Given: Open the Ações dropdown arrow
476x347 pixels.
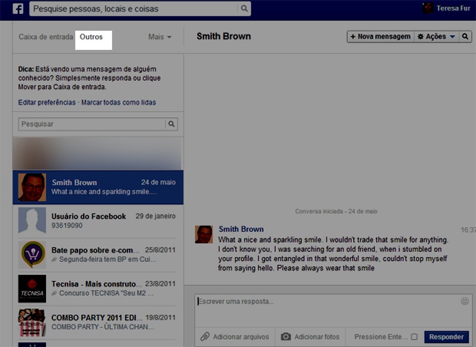Looking at the screenshot, I should tap(452, 36).
